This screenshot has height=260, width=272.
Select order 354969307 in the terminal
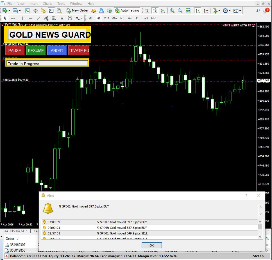[18, 245]
